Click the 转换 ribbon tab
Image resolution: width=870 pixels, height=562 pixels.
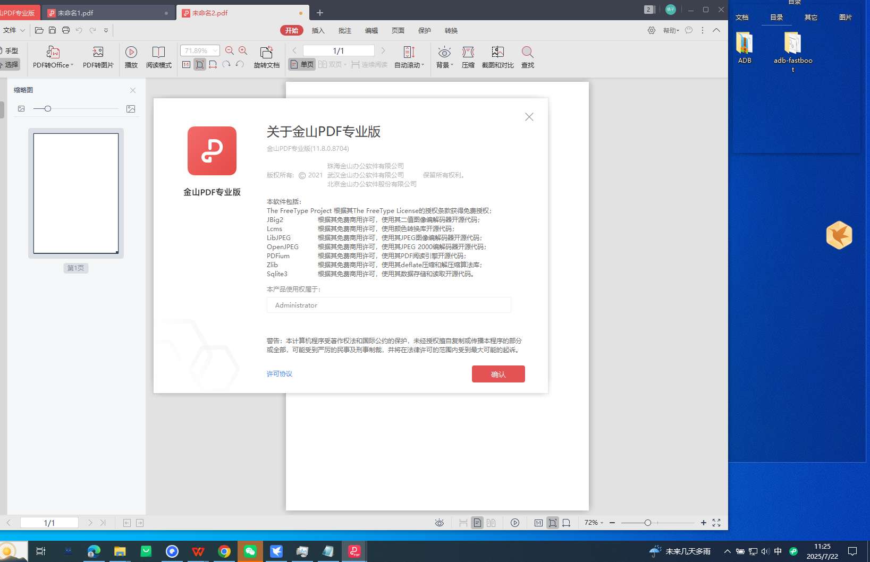[x=451, y=30]
